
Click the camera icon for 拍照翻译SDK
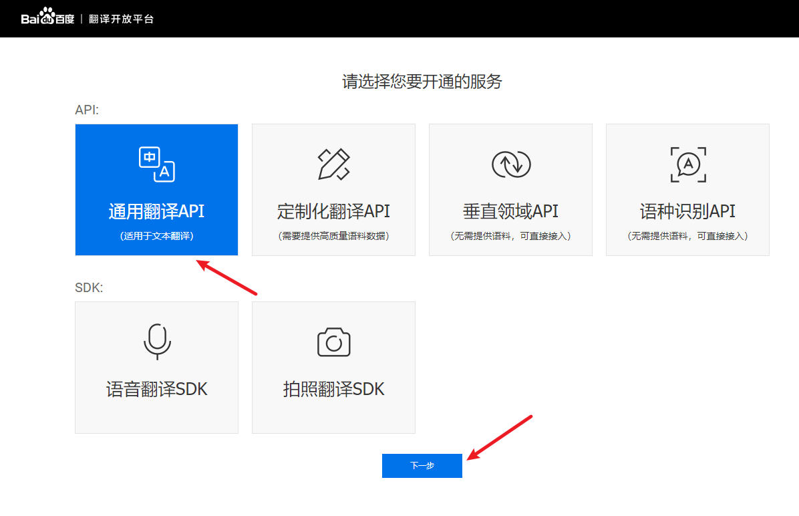pos(334,342)
